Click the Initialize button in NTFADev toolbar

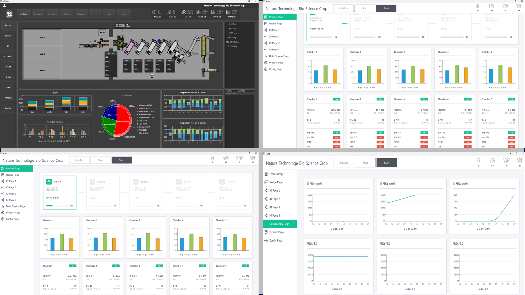click(x=24, y=14)
